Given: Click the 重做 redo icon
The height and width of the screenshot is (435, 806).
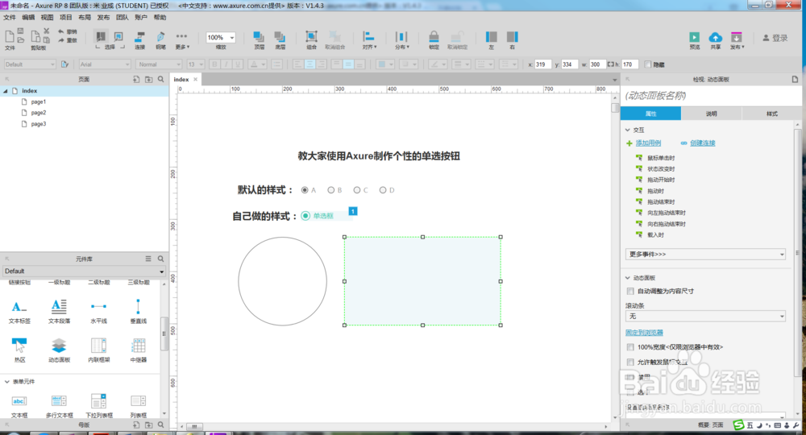Looking at the screenshot, I should (61, 40).
